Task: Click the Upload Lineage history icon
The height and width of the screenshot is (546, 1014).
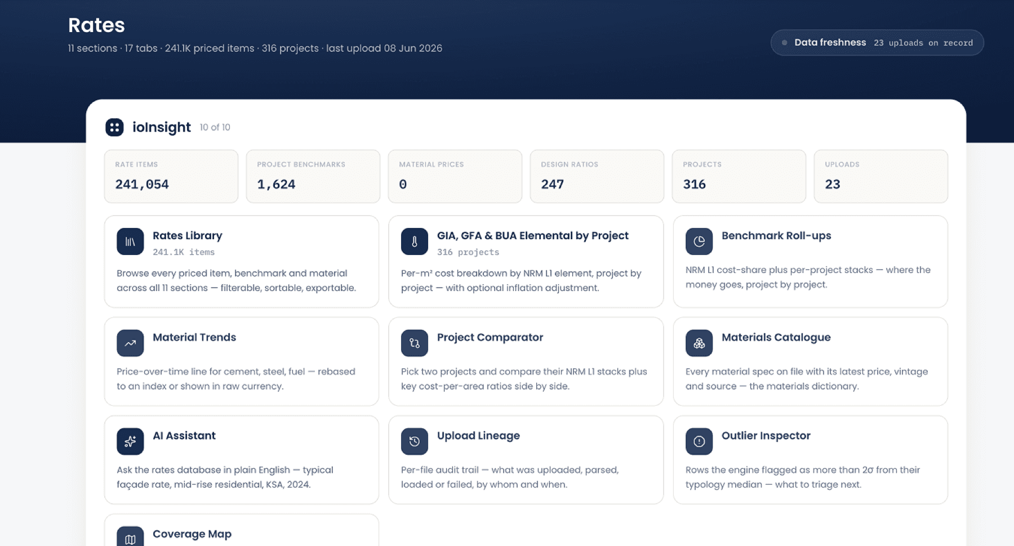Action: 415,441
